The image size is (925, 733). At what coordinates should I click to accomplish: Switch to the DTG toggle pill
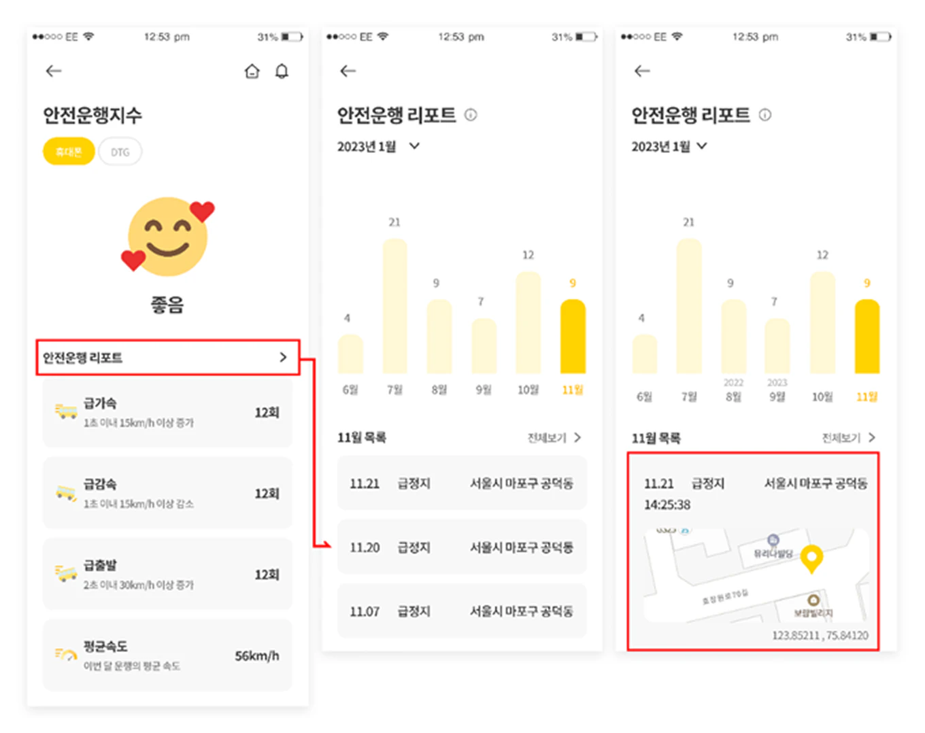click(120, 152)
